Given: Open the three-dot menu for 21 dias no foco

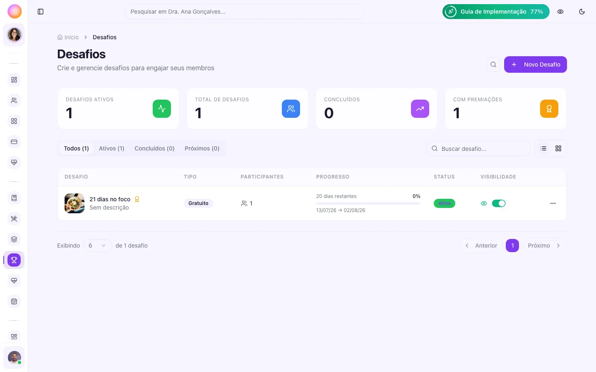Looking at the screenshot, I should [x=553, y=203].
